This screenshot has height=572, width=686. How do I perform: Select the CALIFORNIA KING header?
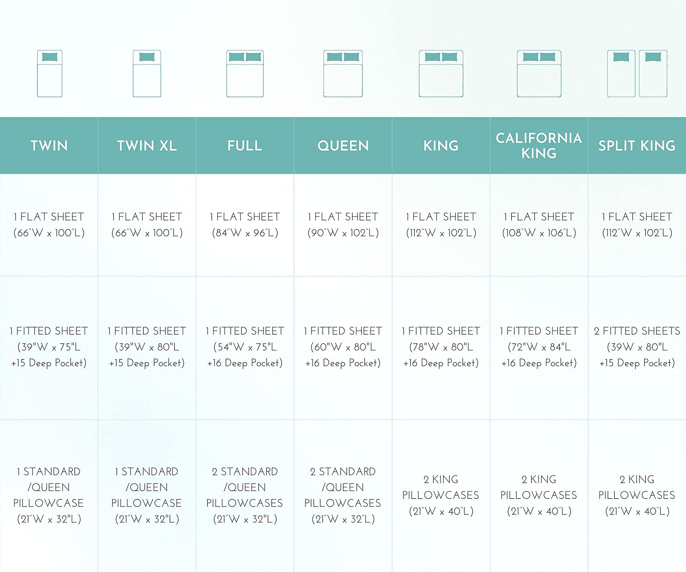point(539,146)
